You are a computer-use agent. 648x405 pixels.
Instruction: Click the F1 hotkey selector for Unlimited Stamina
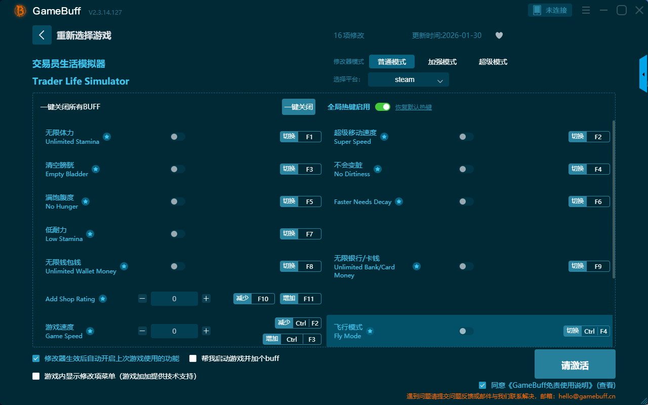pos(309,137)
